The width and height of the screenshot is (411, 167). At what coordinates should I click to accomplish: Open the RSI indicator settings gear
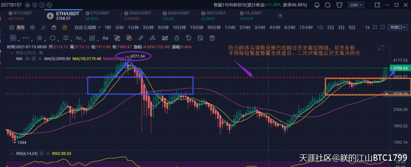click(41, 154)
